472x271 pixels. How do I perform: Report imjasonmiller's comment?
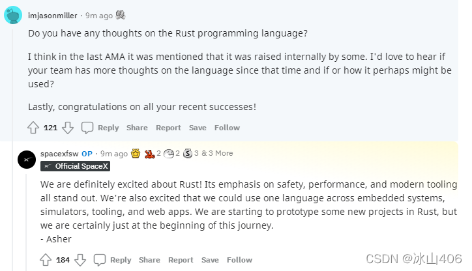(168, 128)
